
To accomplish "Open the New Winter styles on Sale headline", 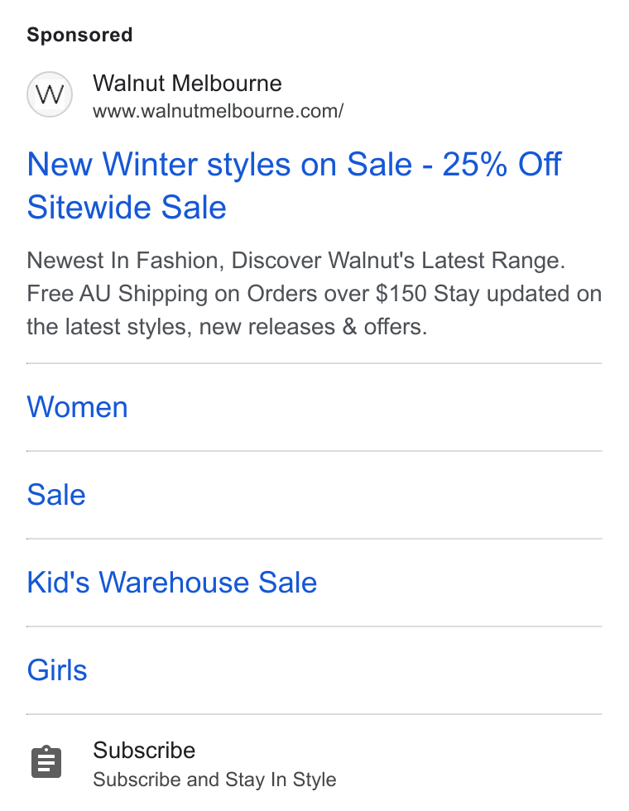I will click(219, 165).
